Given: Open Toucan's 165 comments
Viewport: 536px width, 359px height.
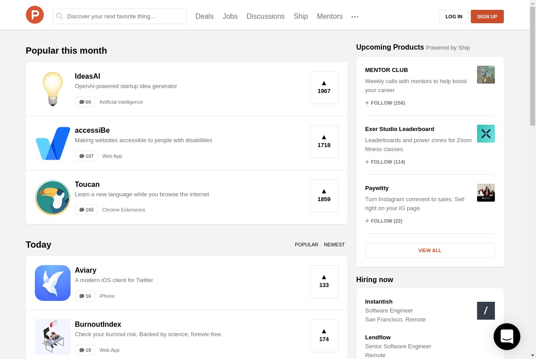Looking at the screenshot, I should click(x=86, y=210).
